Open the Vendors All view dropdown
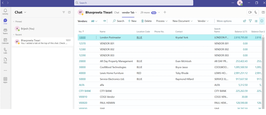Screen dimensions: 266x115 [x=94, y=21]
